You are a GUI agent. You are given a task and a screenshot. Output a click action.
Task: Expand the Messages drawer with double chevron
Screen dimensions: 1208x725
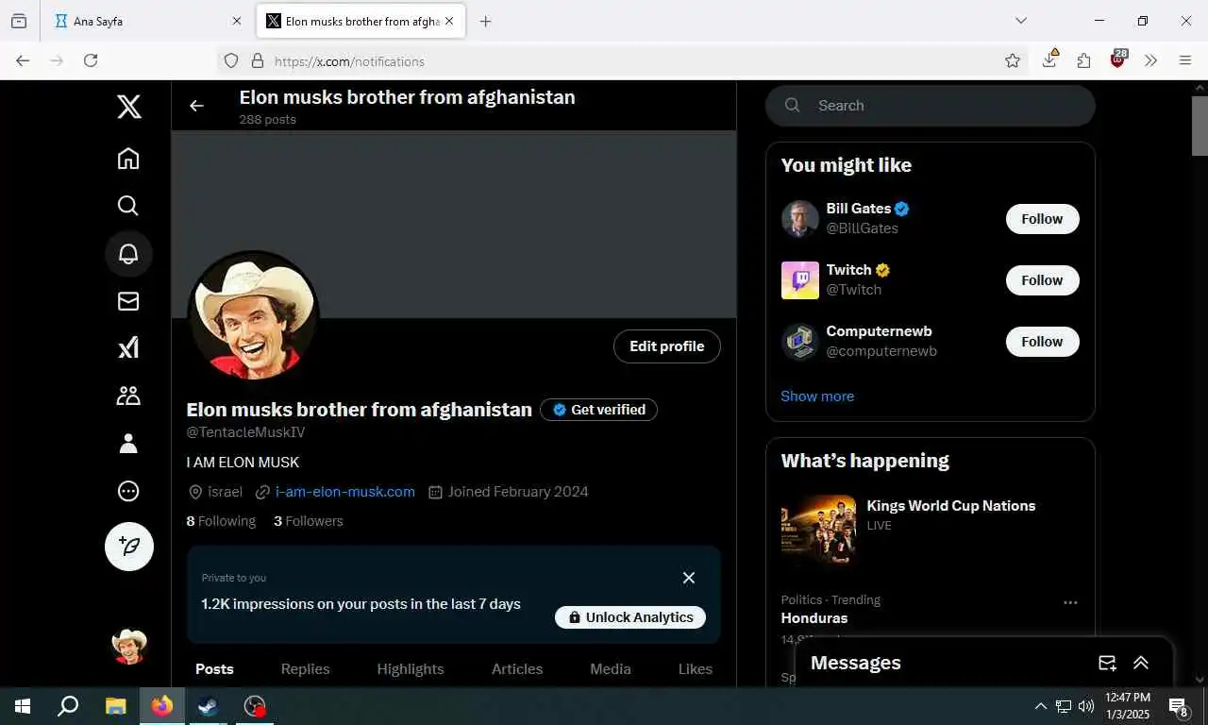point(1141,663)
